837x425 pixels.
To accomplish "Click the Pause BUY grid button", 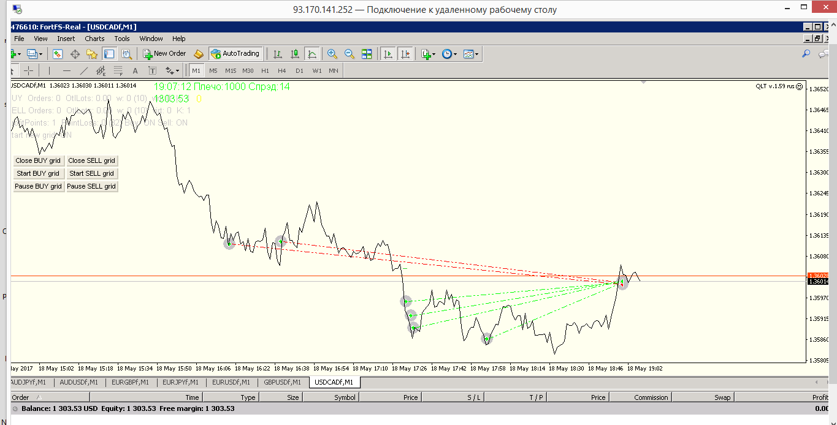I will 38,186.
